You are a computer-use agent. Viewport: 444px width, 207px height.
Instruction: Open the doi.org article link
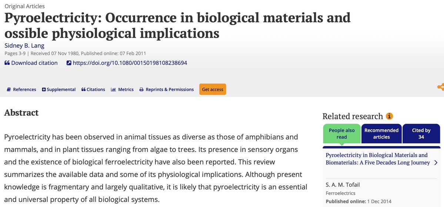130,63
